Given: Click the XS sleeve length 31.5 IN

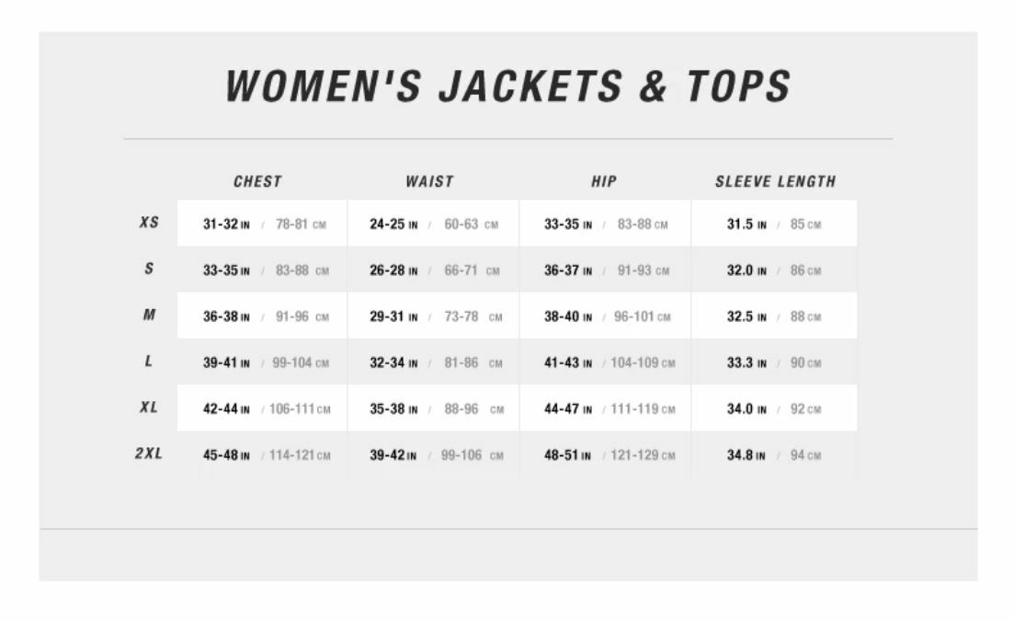Looking at the screenshot, I should [746, 224].
